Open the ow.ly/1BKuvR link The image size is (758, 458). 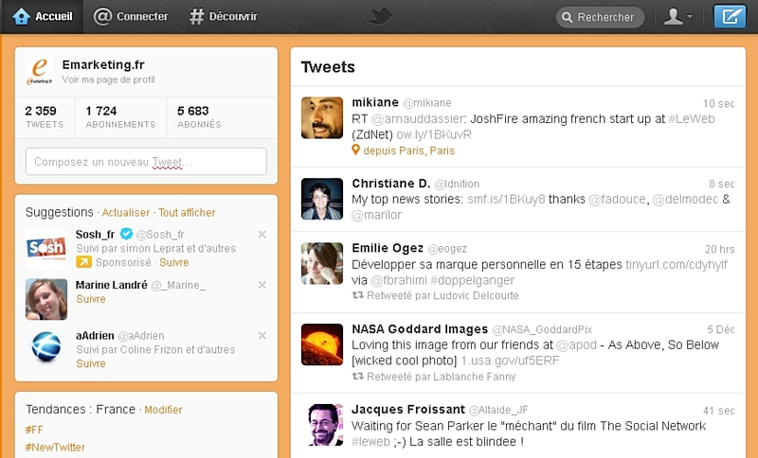[434, 134]
